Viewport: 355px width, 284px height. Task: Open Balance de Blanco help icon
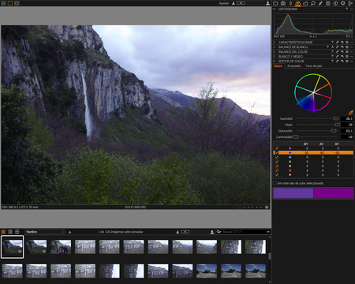pyautogui.click(x=327, y=47)
